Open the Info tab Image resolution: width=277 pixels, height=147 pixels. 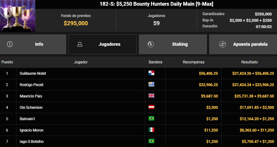(x=33, y=44)
